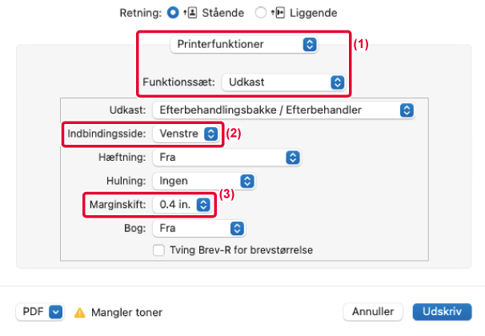
Task: Click the Printerfunktioner dropdown arrow icon
Action: 310,45
